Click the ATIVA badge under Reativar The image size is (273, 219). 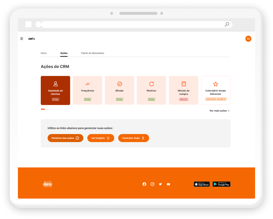click(151, 99)
